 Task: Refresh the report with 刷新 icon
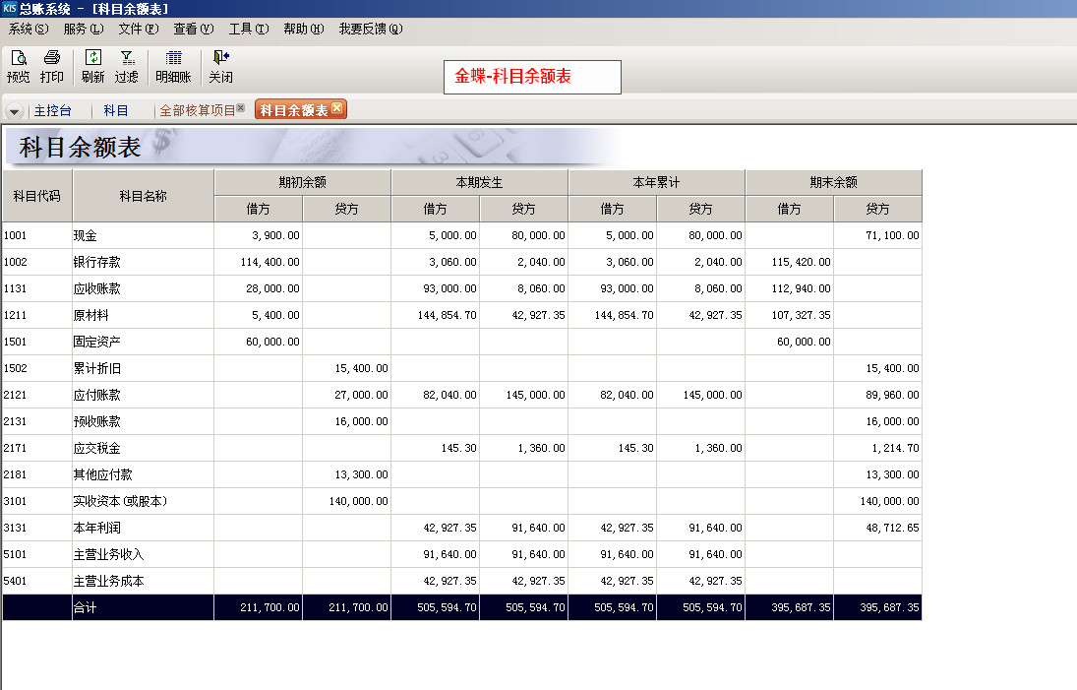93,59
